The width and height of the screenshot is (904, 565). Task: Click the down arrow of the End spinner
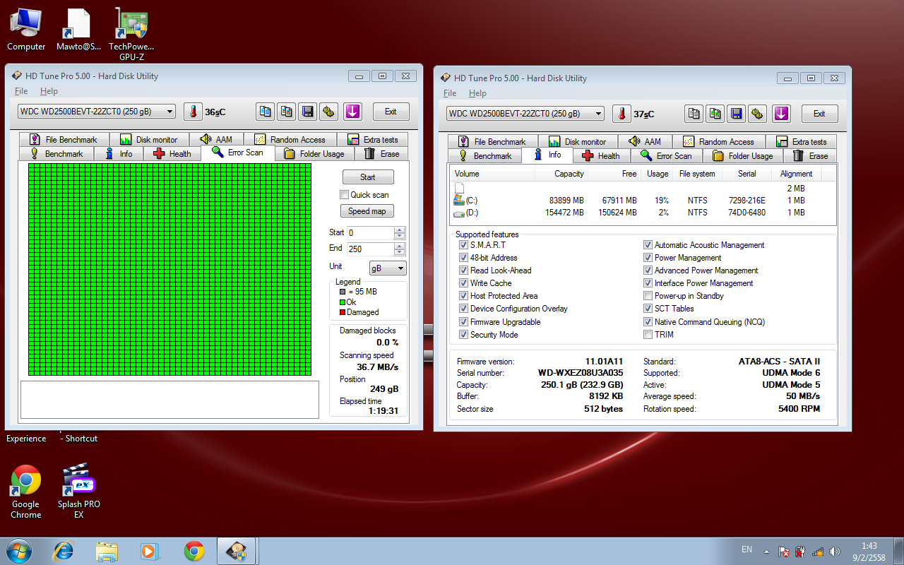pyautogui.click(x=400, y=252)
